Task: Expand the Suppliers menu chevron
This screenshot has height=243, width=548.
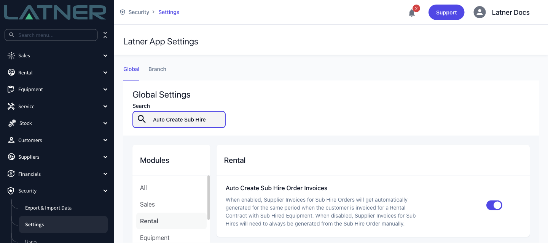Action: (x=105, y=157)
